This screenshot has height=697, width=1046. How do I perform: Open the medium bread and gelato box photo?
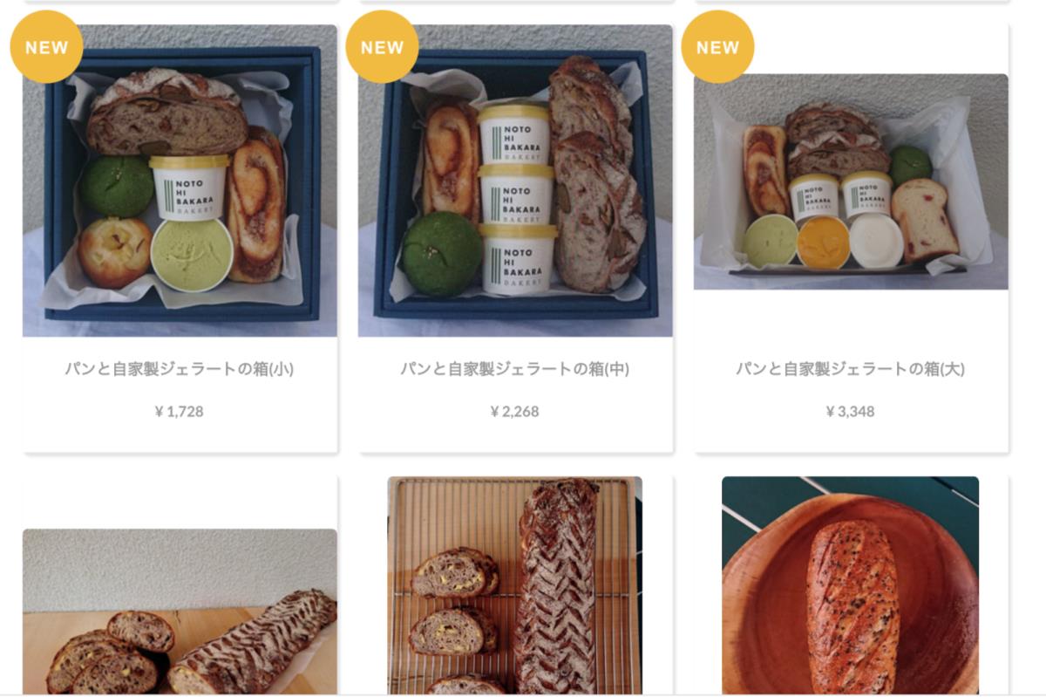(515, 181)
